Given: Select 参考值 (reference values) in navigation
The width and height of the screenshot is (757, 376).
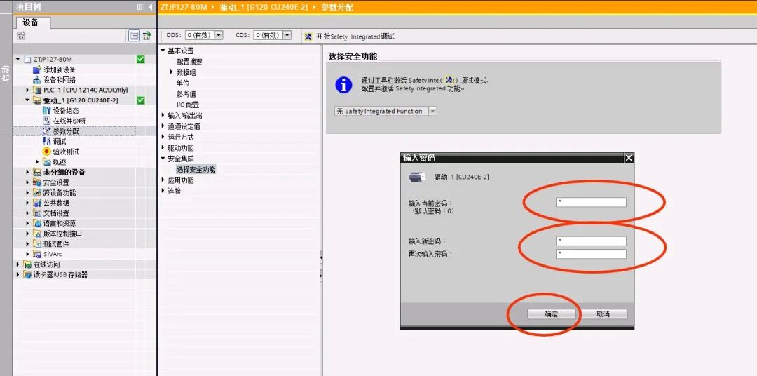Looking at the screenshot, I should click(186, 94).
